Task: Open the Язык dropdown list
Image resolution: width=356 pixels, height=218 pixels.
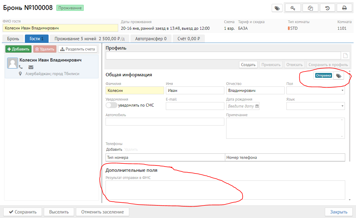Action: [342, 106]
